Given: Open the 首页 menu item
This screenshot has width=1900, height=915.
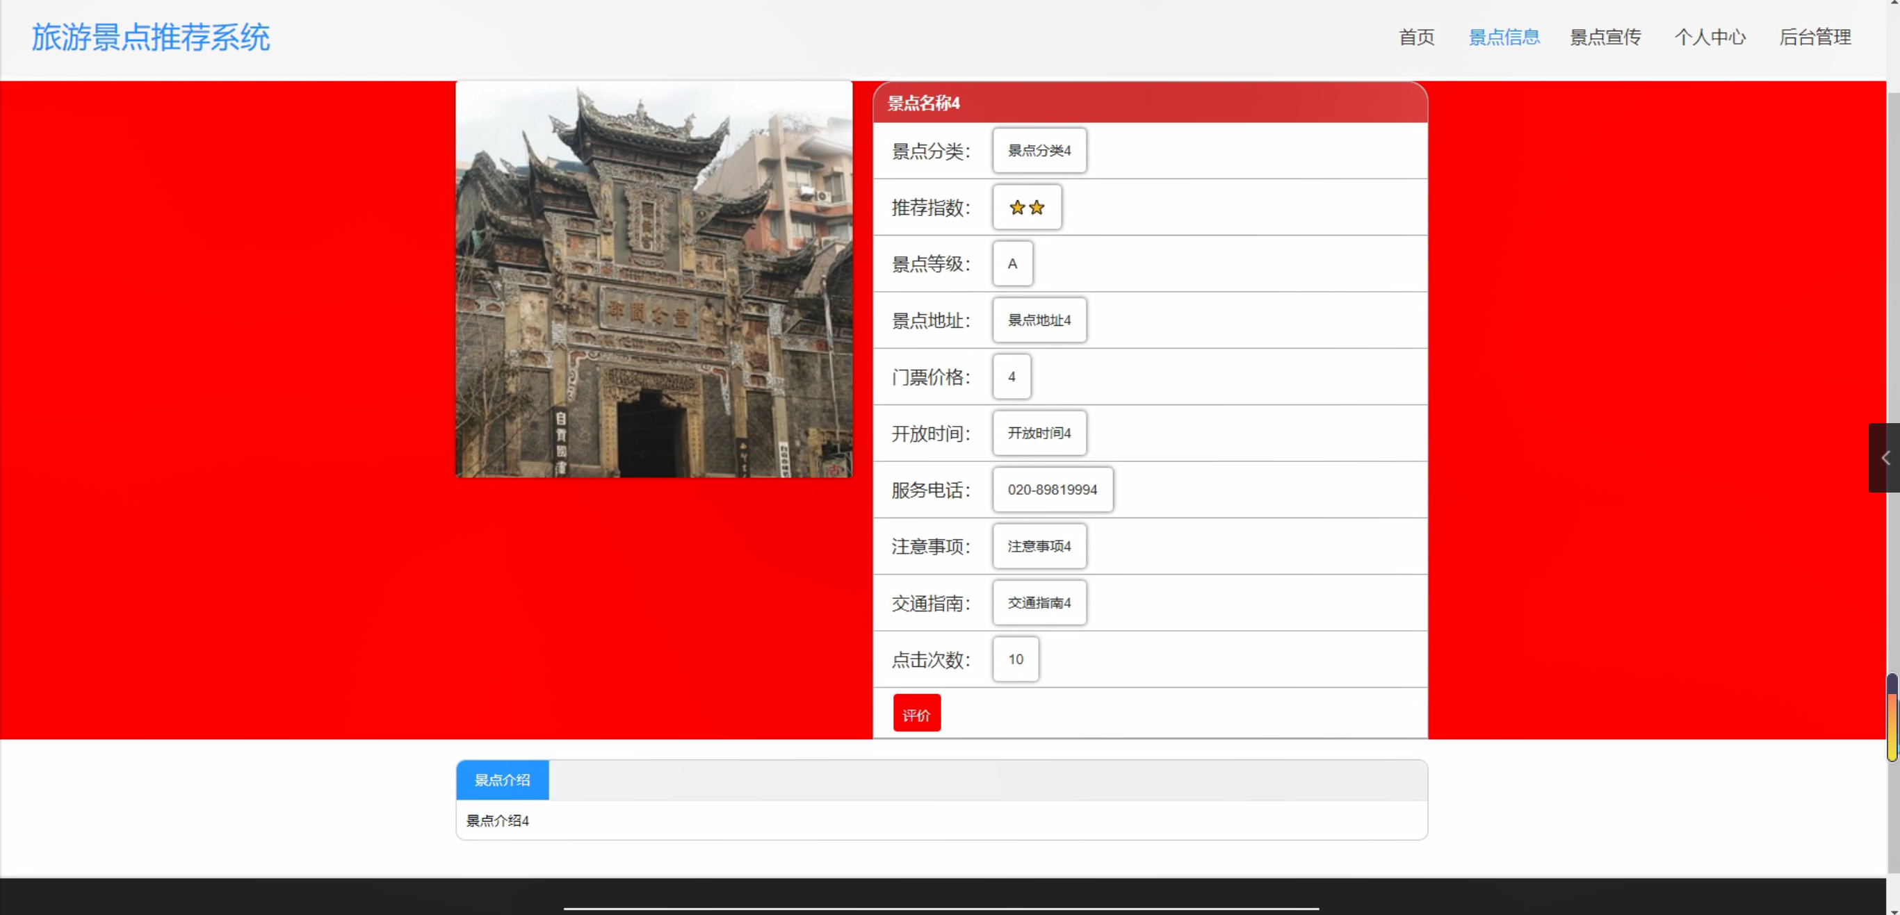Looking at the screenshot, I should tap(1416, 37).
